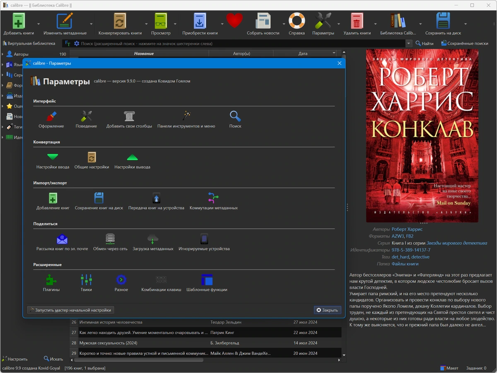Screen dimensions: 497x373
Task: Open Панели инструментов и меню settings
Action: (186, 119)
